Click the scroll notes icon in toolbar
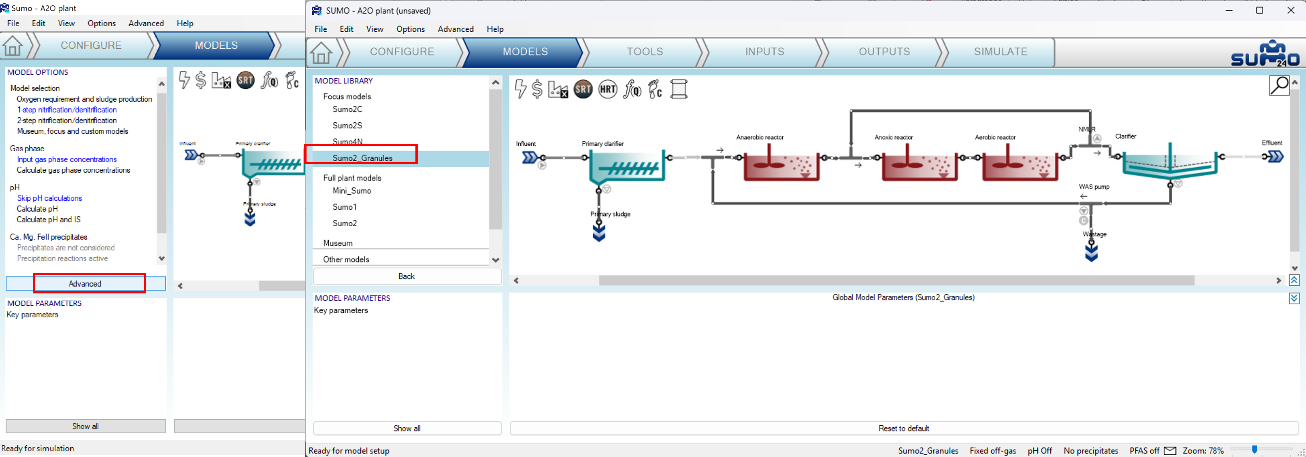The image size is (1306, 457). (x=678, y=90)
